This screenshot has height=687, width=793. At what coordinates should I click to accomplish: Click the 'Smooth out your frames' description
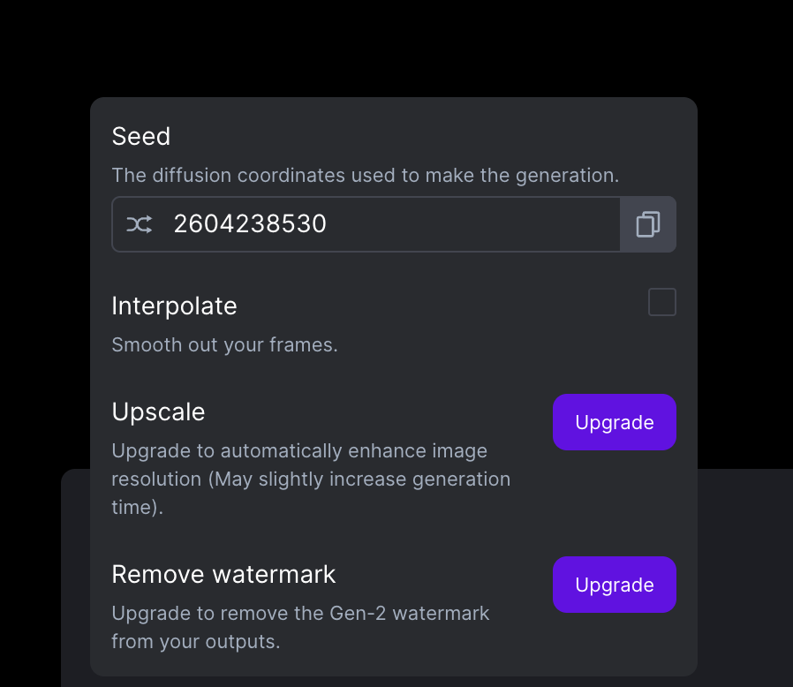224,345
